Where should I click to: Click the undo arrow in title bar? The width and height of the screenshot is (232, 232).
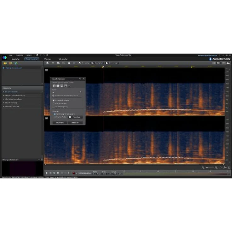(41, 55)
